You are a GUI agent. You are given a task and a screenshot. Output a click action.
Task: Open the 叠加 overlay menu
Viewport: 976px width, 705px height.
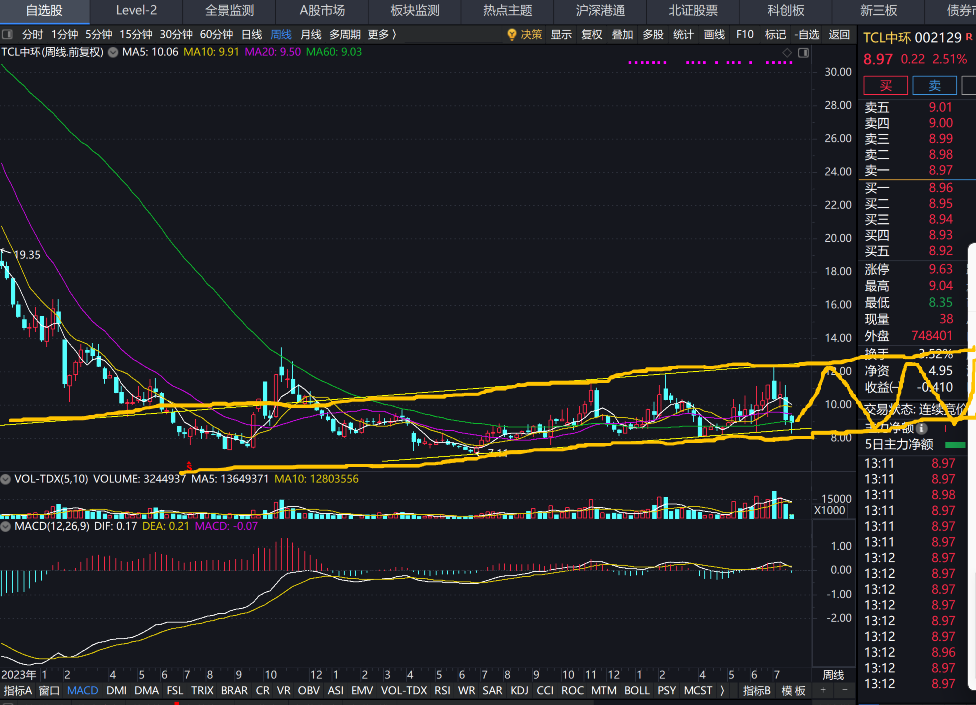tap(622, 34)
